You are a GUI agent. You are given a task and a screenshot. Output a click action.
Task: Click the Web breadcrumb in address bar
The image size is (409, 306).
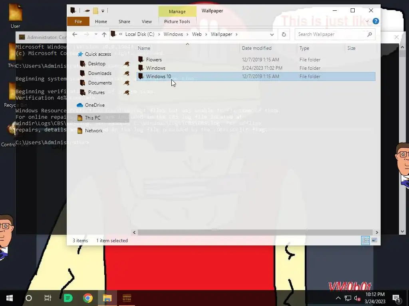[x=197, y=34]
